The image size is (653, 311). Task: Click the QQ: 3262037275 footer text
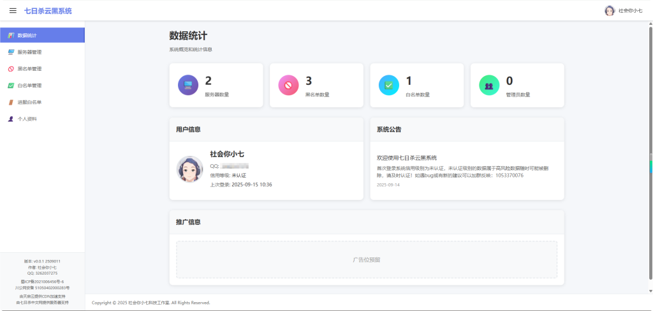pyautogui.click(x=42, y=273)
